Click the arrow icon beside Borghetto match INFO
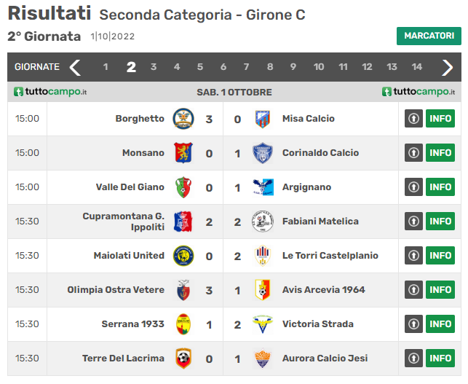The width and height of the screenshot is (468, 384). click(413, 119)
